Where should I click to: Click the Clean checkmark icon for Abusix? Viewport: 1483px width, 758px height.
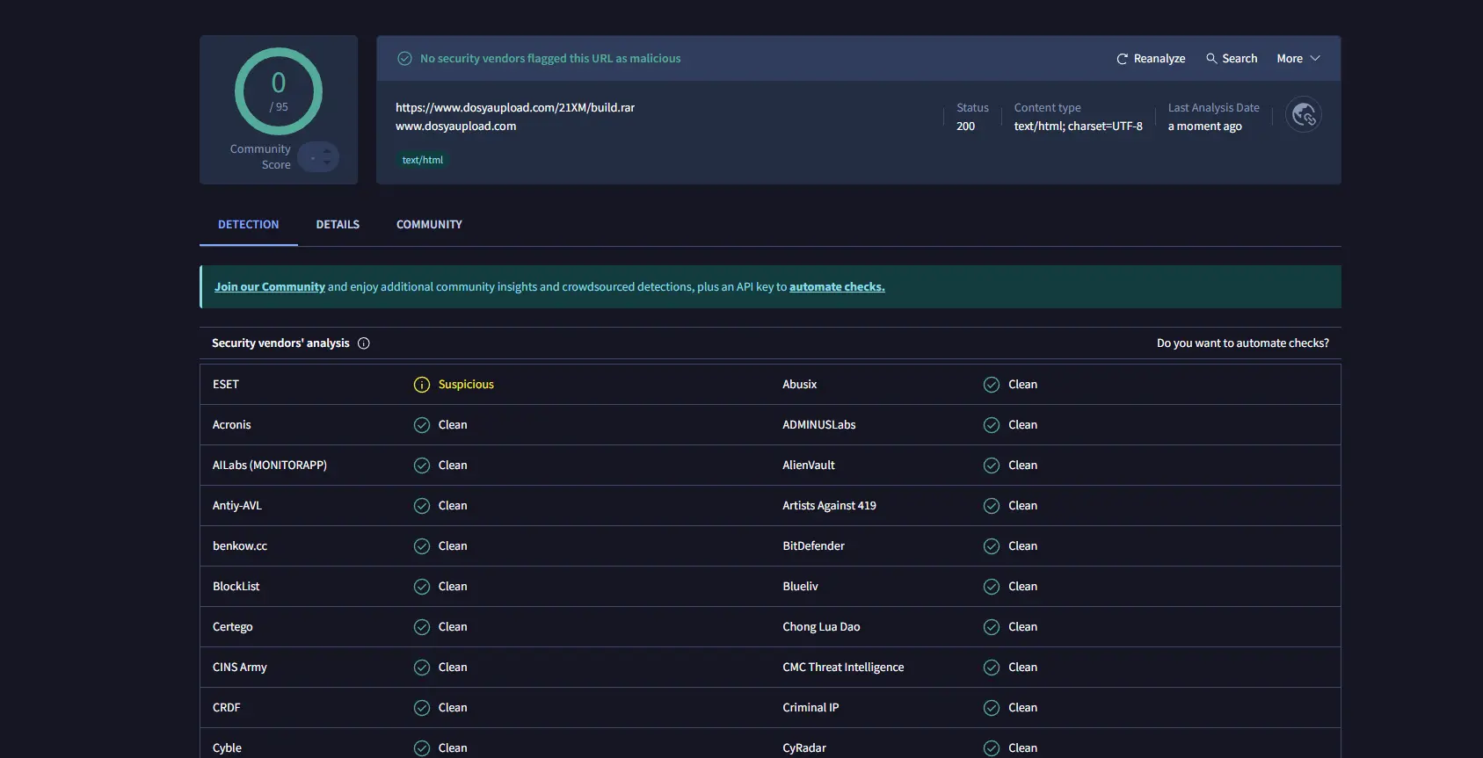(992, 385)
